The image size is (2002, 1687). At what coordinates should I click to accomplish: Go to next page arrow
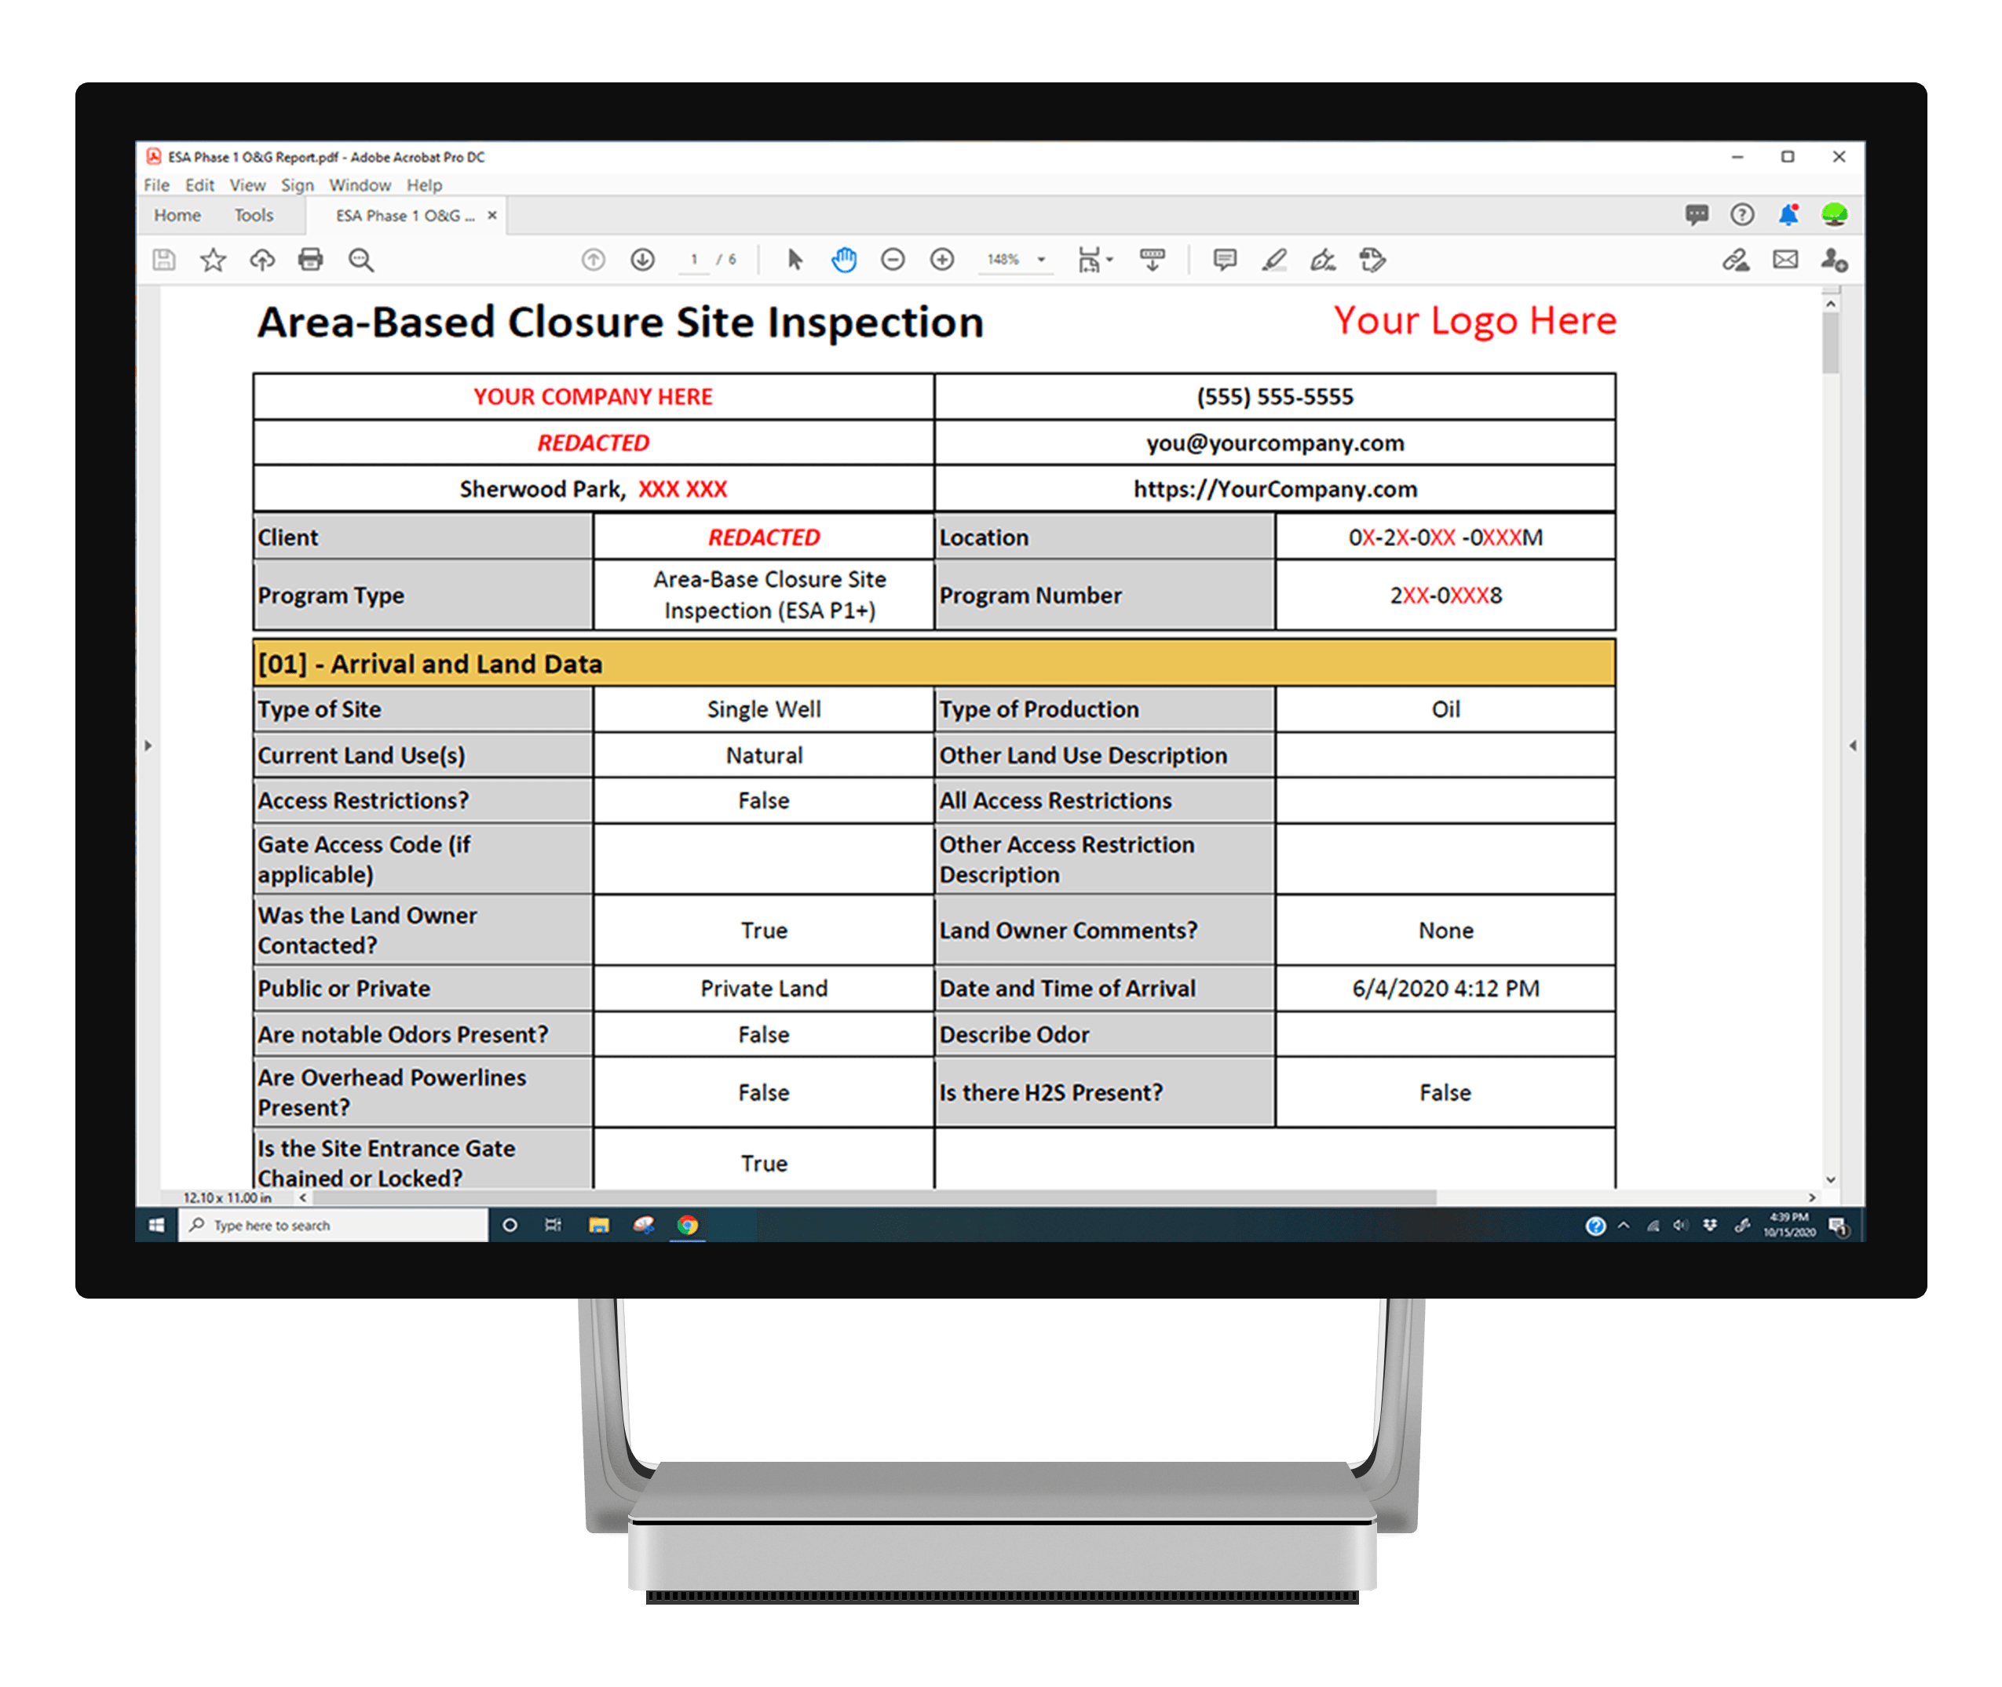point(642,259)
